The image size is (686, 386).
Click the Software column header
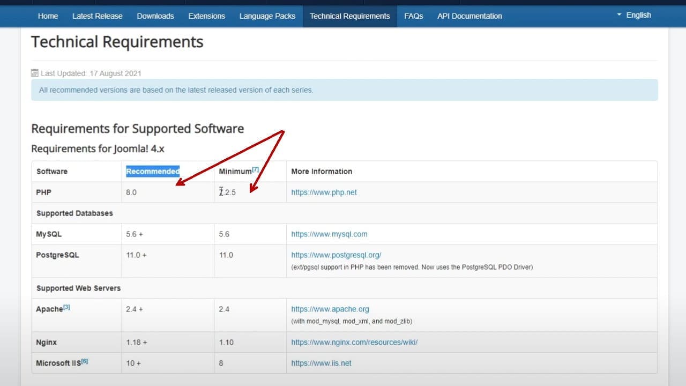coord(52,172)
